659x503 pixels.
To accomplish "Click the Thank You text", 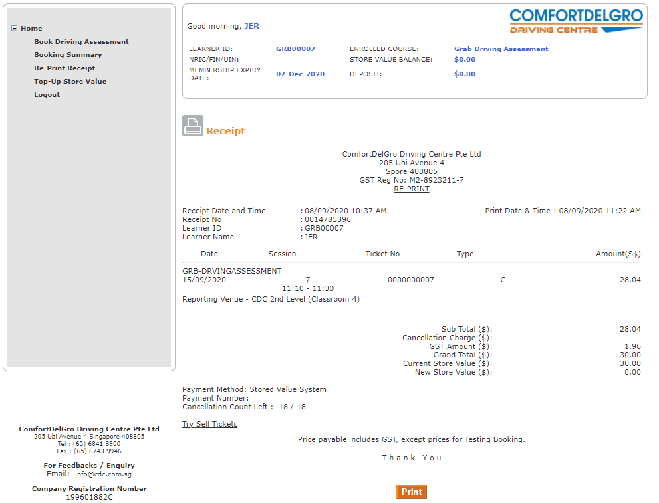I will tap(412, 458).
